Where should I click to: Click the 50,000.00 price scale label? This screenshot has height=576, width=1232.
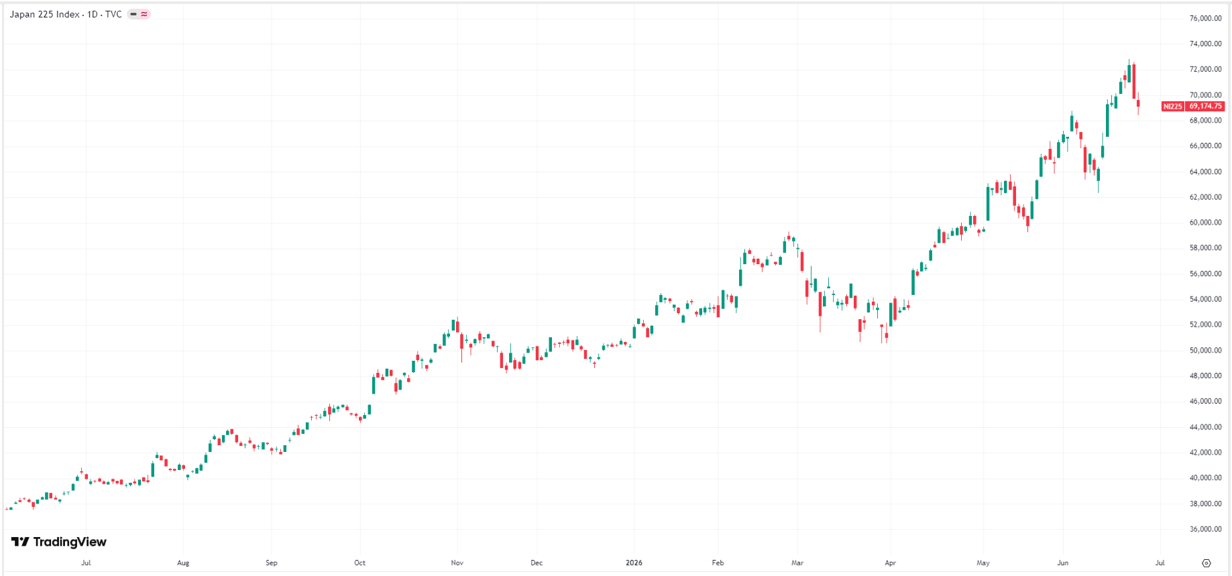1205,350
